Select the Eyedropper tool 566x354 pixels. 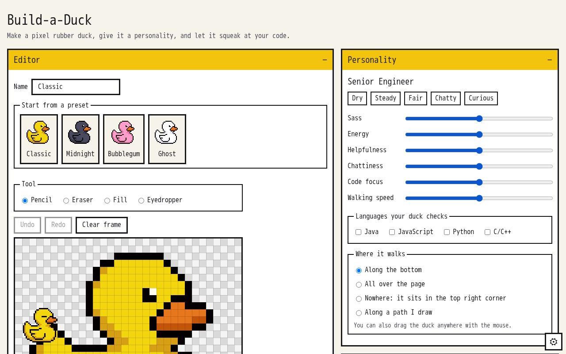pos(141,200)
